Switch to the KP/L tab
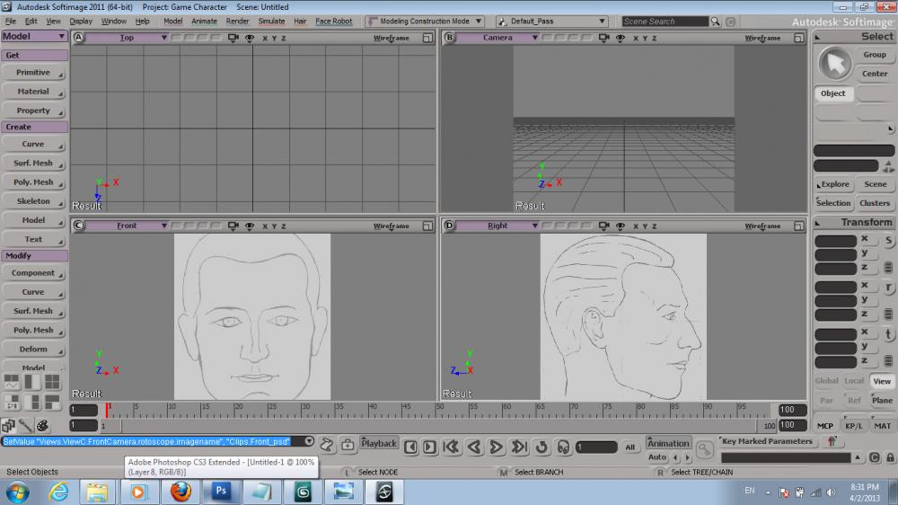Image resolution: width=898 pixels, height=505 pixels. tap(853, 426)
